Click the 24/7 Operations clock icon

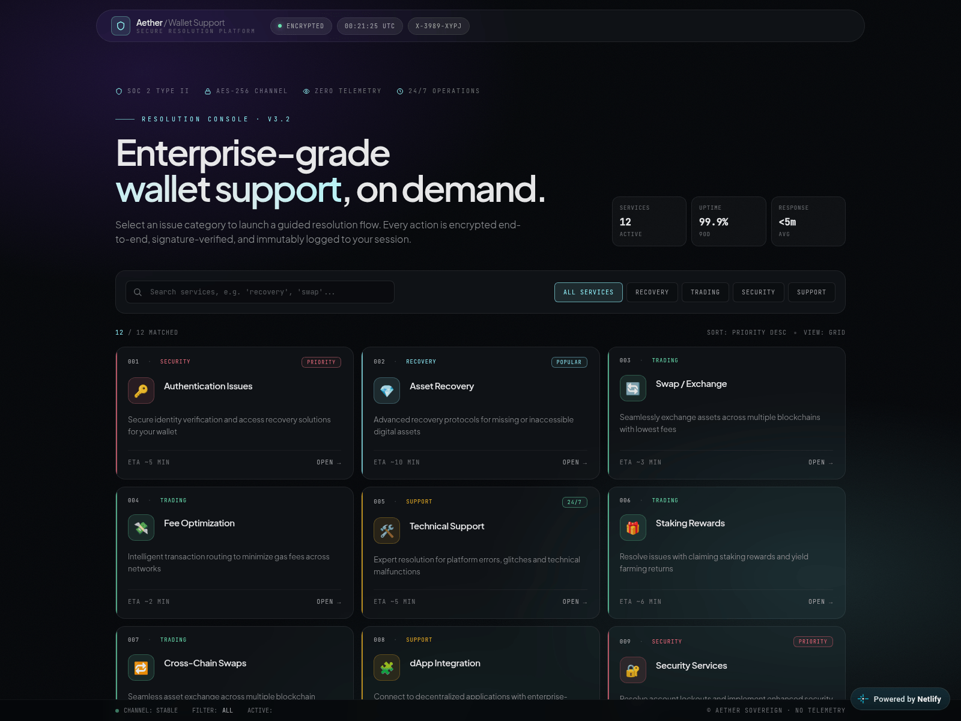[x=400, y=91]
